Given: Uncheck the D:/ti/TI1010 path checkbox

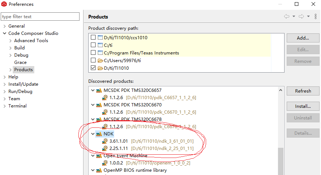Looking at the screenshot, I should click(x=93, y=68).
